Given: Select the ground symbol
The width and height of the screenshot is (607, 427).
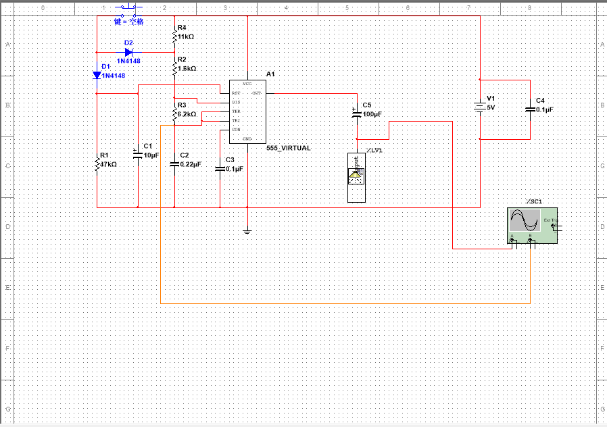Looking at the screenshot, I should [x=247, y=232].
